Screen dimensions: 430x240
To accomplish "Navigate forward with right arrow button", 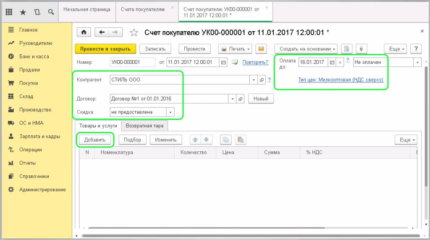I will tap(115, 32).
